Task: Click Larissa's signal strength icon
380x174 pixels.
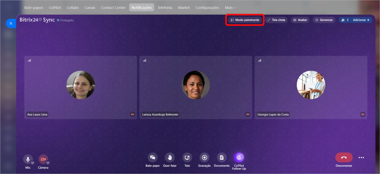Action: click(145, 60)
